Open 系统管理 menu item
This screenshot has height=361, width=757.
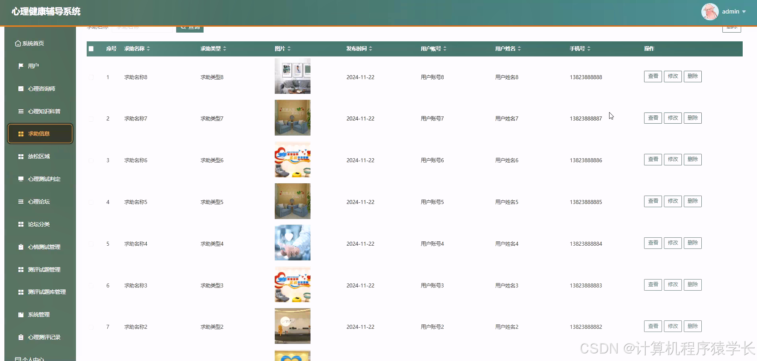tap(40, 314)
